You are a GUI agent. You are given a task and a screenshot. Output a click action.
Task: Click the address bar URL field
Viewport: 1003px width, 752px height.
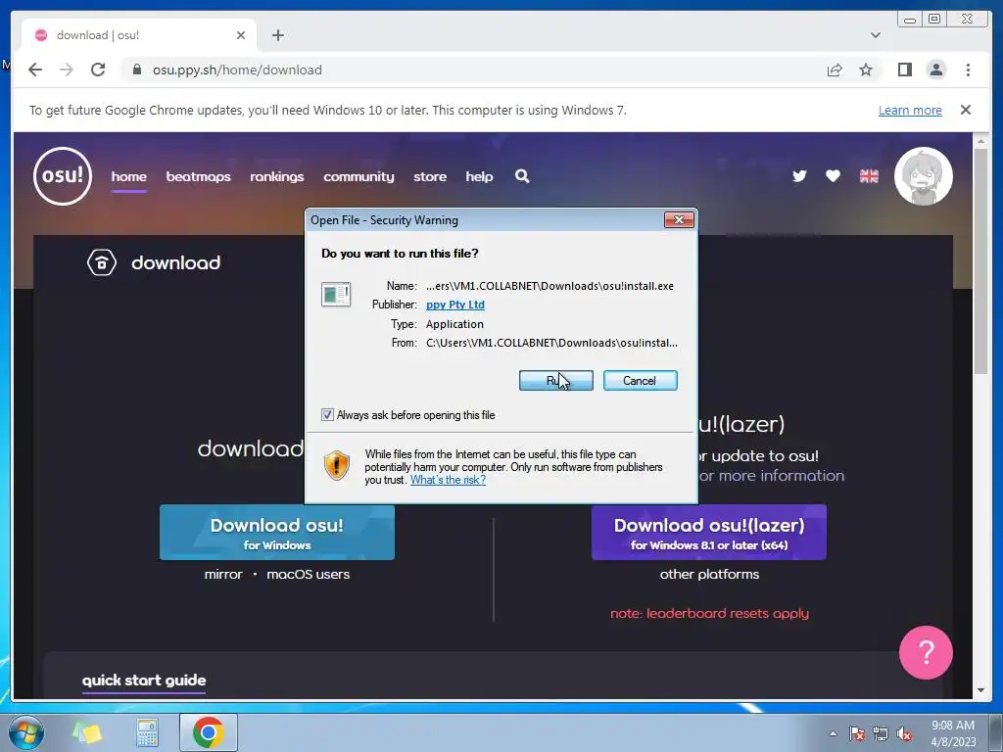(473, 70)
